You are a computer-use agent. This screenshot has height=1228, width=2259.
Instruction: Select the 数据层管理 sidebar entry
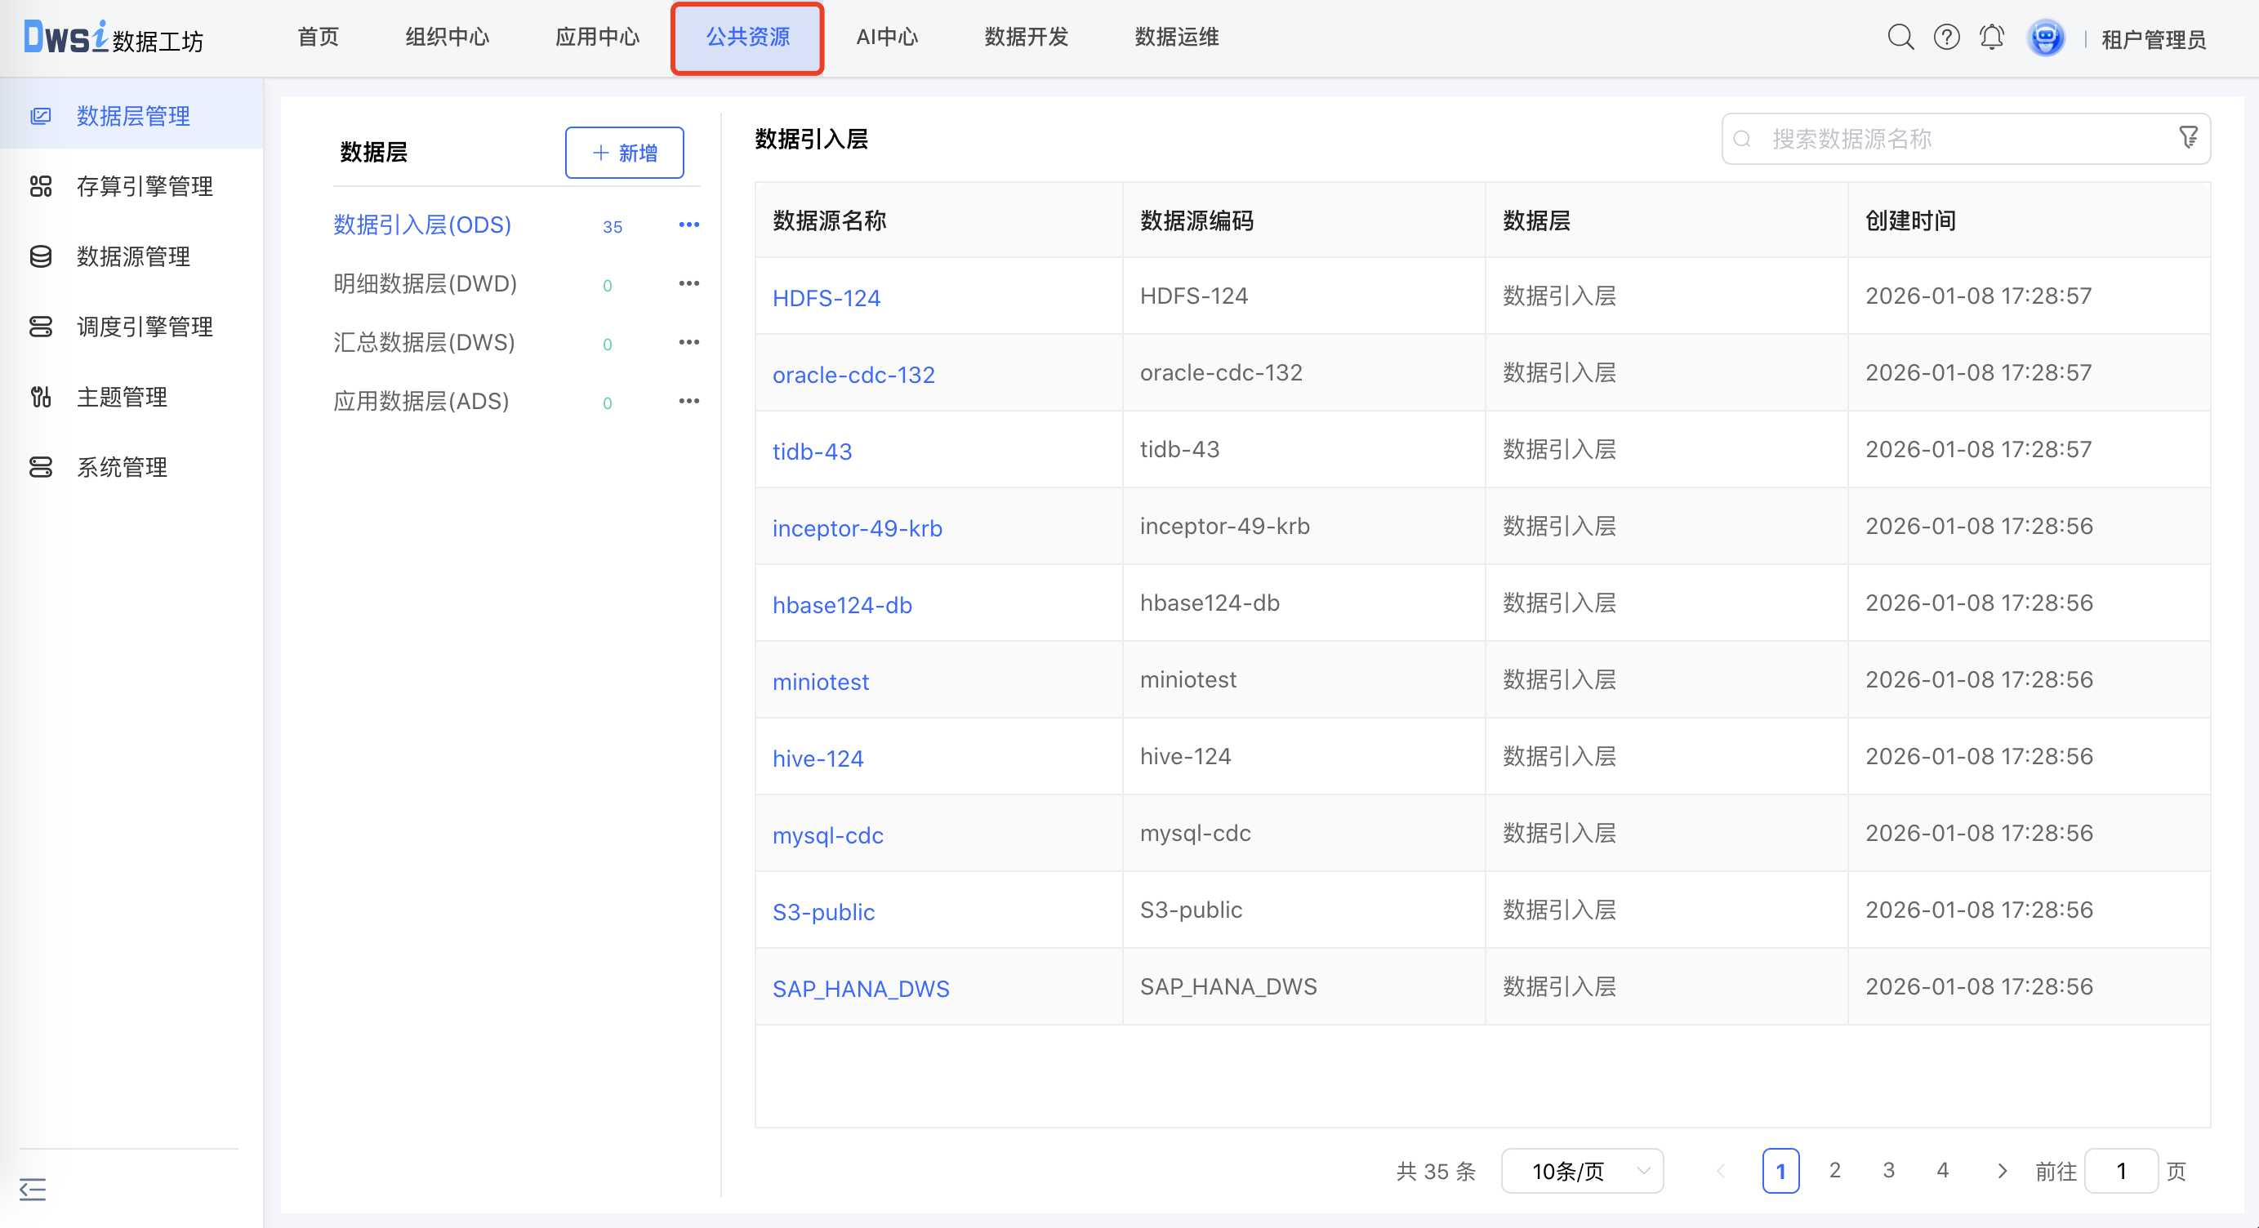coord(133,116)
